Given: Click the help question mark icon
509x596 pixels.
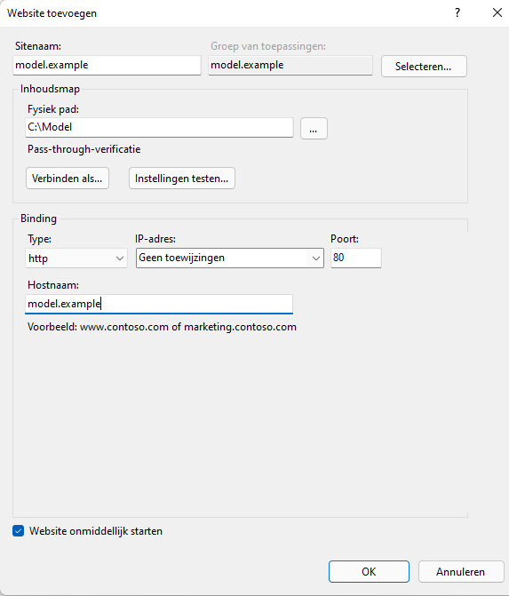Looking at the screenshot, I should [457, 13].
